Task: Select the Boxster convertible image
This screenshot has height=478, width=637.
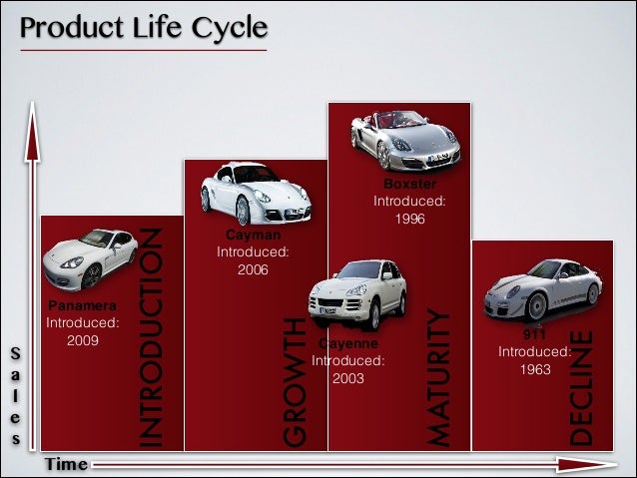Action: pos(405,140)
